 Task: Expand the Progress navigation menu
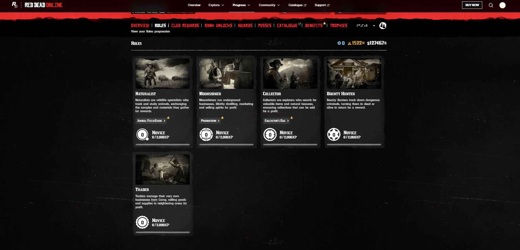tap(241, 5)
